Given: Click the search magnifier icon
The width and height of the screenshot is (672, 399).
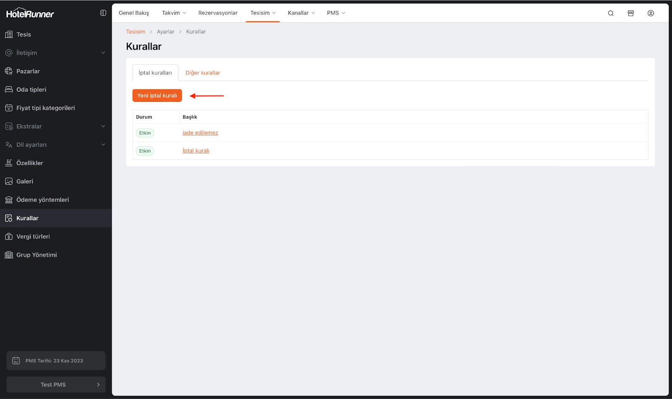Looking at the screenshot, I should pyautogui.click(x=611, y=13).
